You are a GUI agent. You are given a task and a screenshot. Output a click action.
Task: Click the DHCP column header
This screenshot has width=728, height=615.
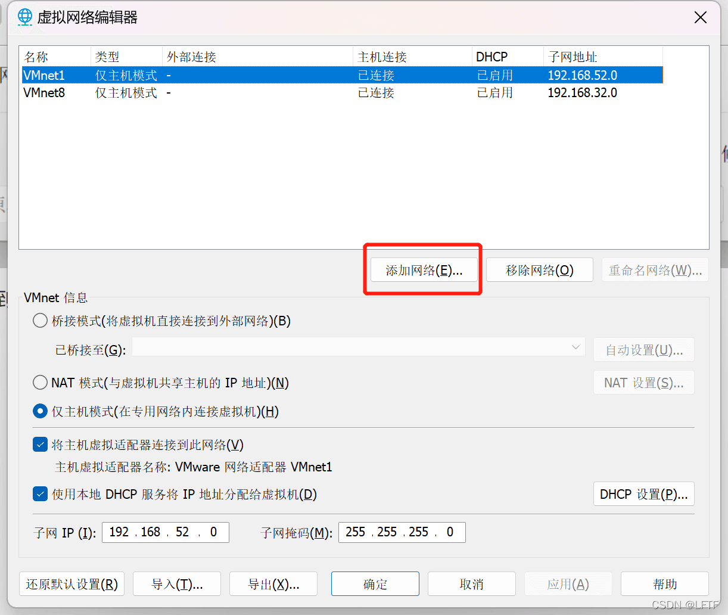click(508, 57)
